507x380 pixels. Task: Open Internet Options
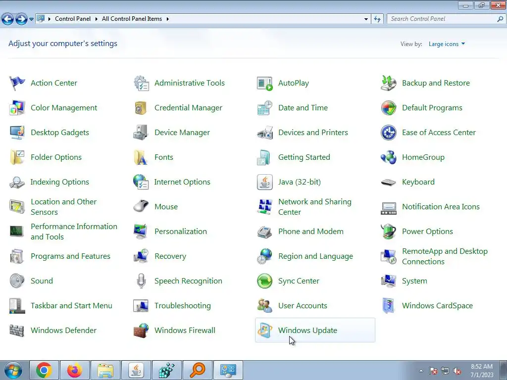pos(182,182)
